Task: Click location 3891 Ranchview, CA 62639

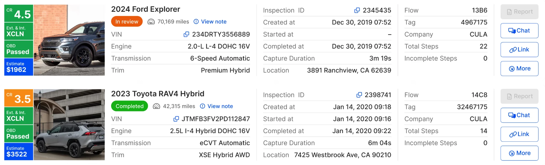Action: click(349, 70)
